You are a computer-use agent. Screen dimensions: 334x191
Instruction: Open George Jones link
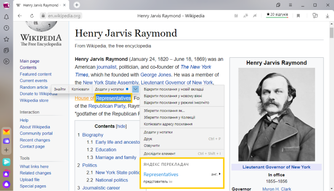click(x=156, y=74)
